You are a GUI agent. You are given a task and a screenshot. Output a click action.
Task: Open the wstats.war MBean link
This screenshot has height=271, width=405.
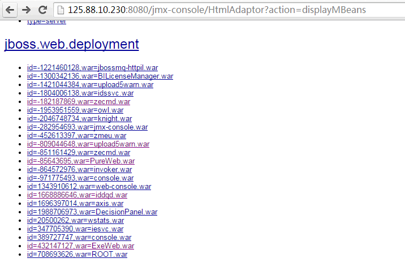[x=75, y=221]
